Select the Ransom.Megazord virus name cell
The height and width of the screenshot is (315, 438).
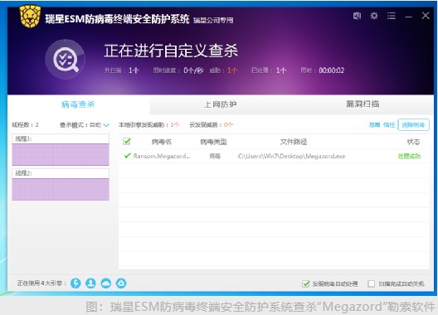[162, 156]
